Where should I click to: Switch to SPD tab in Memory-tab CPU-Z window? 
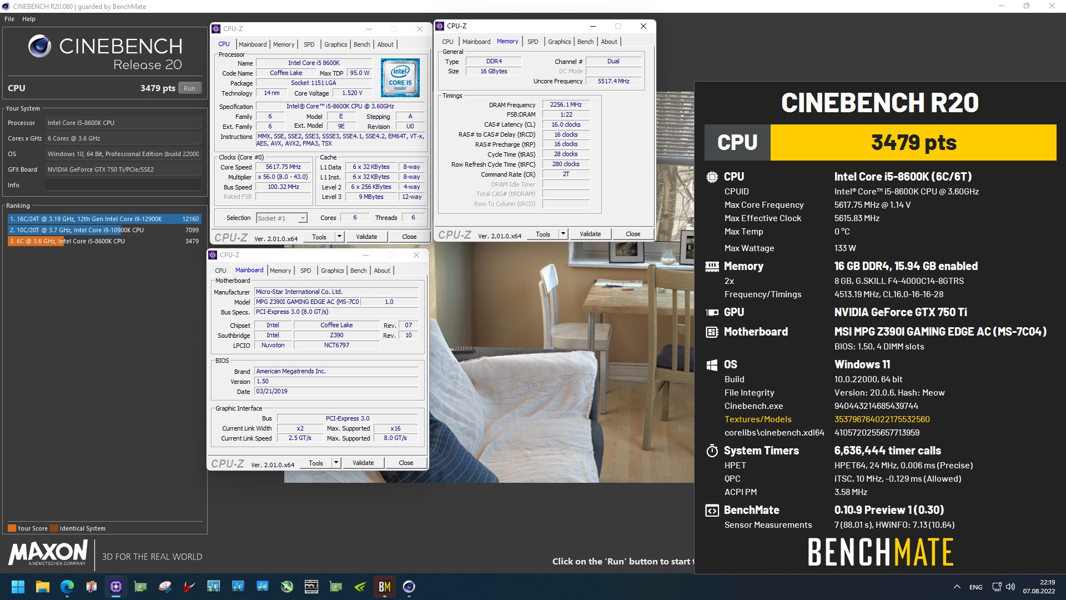(x=533, y=42)
